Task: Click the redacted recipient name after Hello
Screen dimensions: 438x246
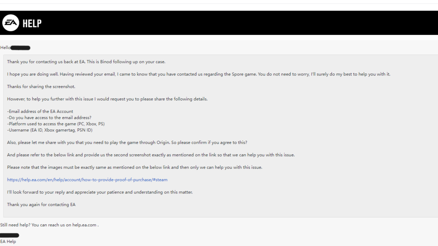Action: (21, 48)
